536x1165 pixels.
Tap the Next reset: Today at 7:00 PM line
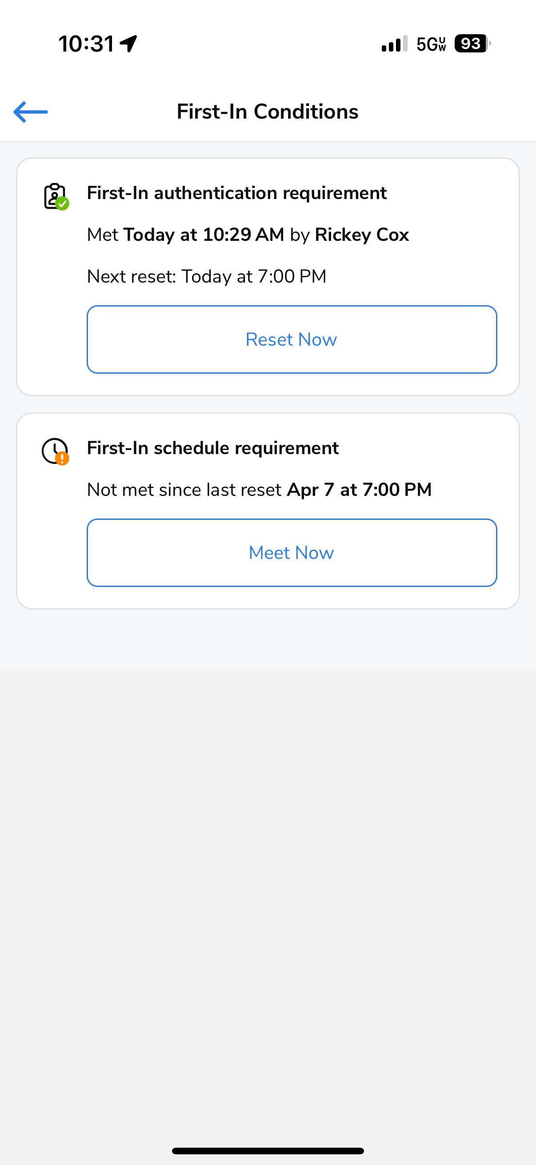207,276
